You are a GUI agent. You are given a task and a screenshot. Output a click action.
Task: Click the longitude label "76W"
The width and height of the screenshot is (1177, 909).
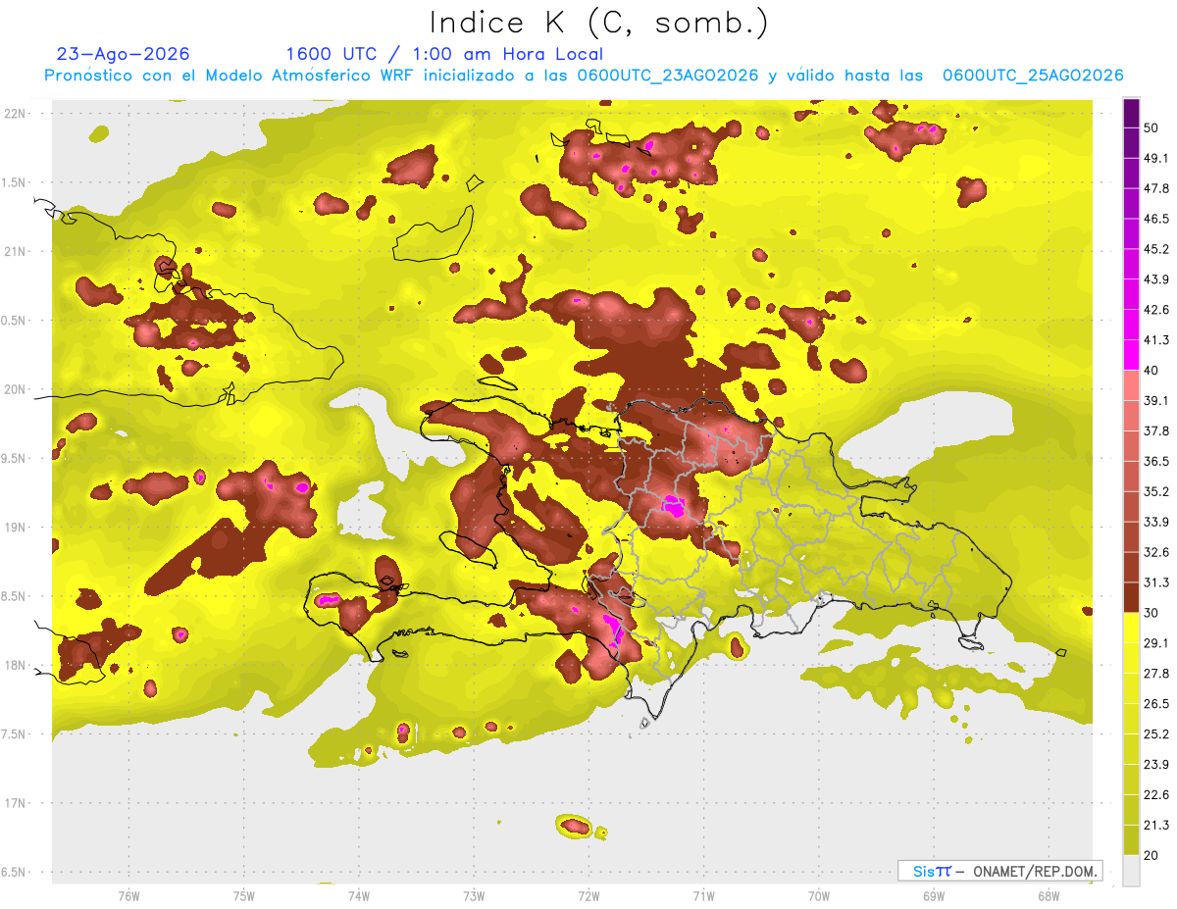[128, 895]
